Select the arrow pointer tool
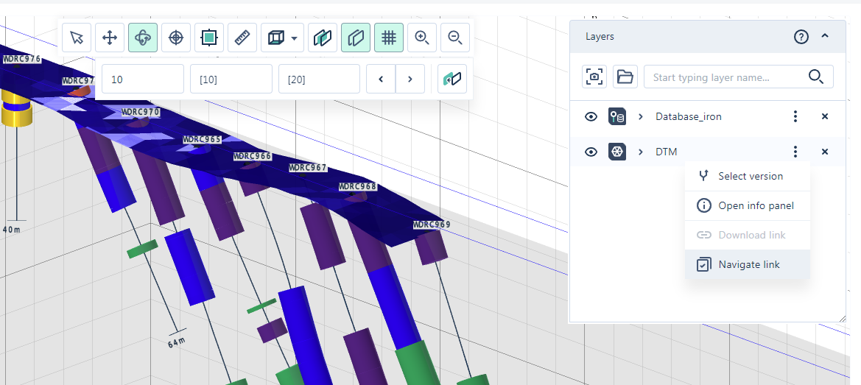Image resolution: width=861 pixels, height=385 pixels. pyautogui.click(x=77, y=38)
